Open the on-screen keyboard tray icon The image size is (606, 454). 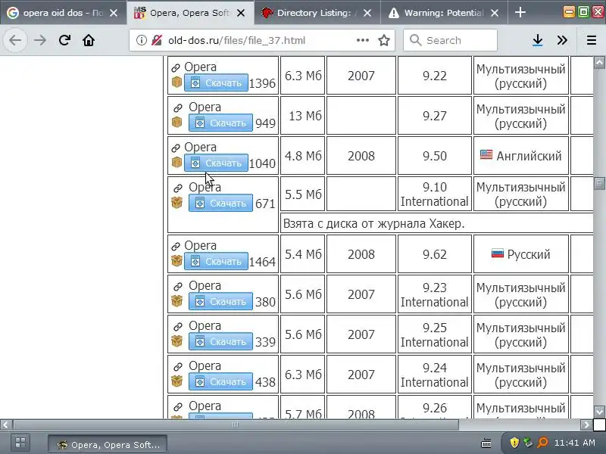[486, 443]
